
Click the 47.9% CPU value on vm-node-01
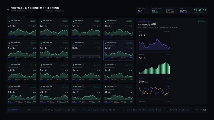(x=11, y=26)
